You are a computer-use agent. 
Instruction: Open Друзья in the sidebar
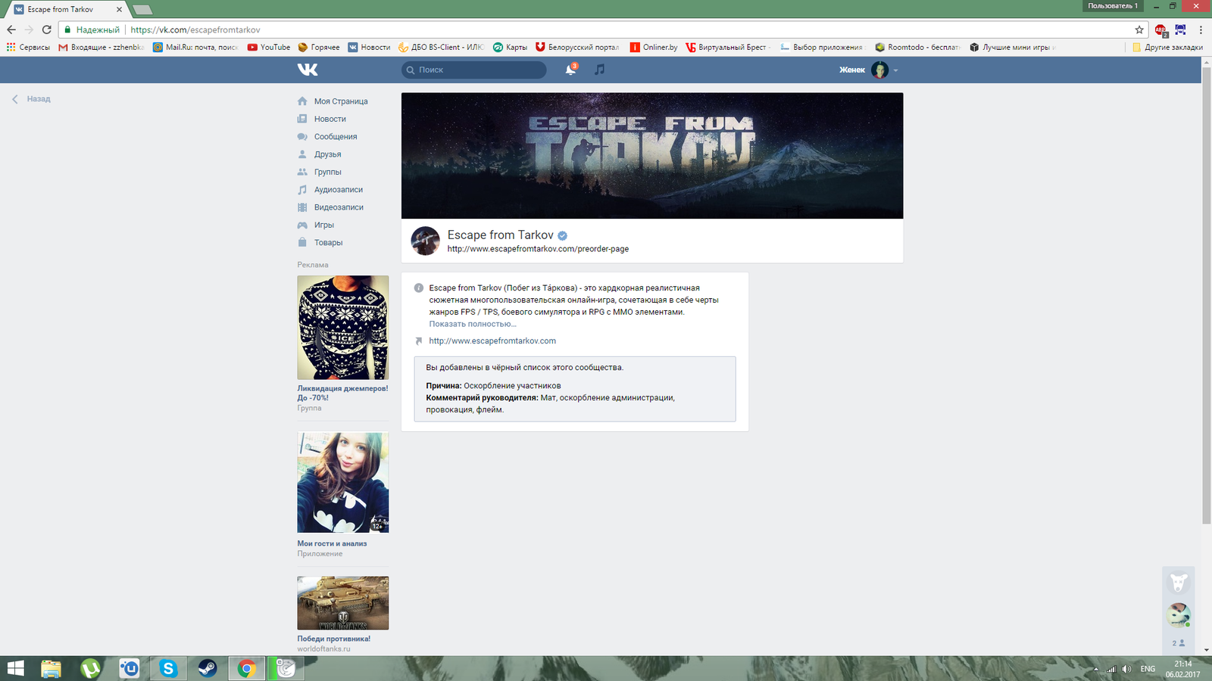click(x=327, y=154)
